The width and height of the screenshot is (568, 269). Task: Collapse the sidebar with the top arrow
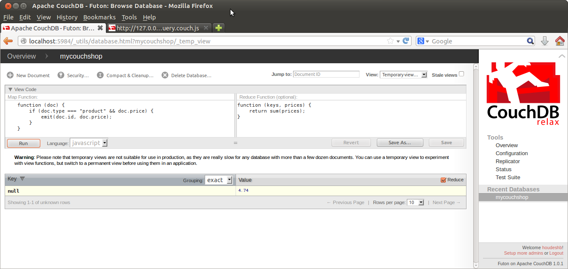(562, 56)
